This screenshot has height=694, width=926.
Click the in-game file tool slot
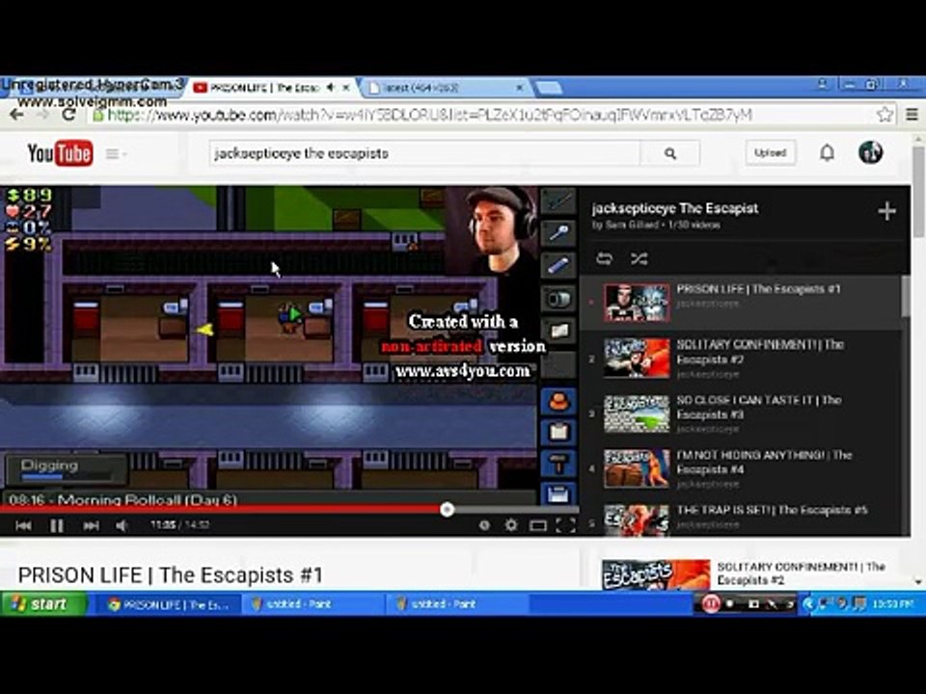(558, 266)
